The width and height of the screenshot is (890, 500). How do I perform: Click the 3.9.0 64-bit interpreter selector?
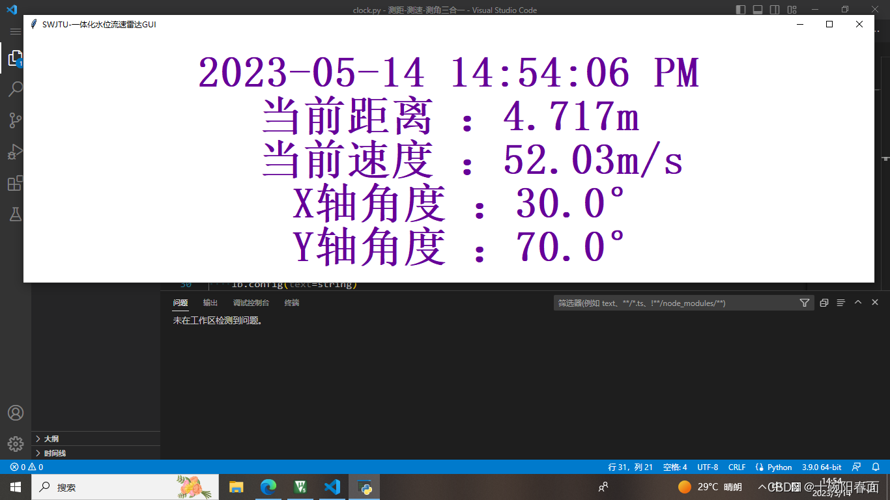pyautogui.click(x=822, y=467)
